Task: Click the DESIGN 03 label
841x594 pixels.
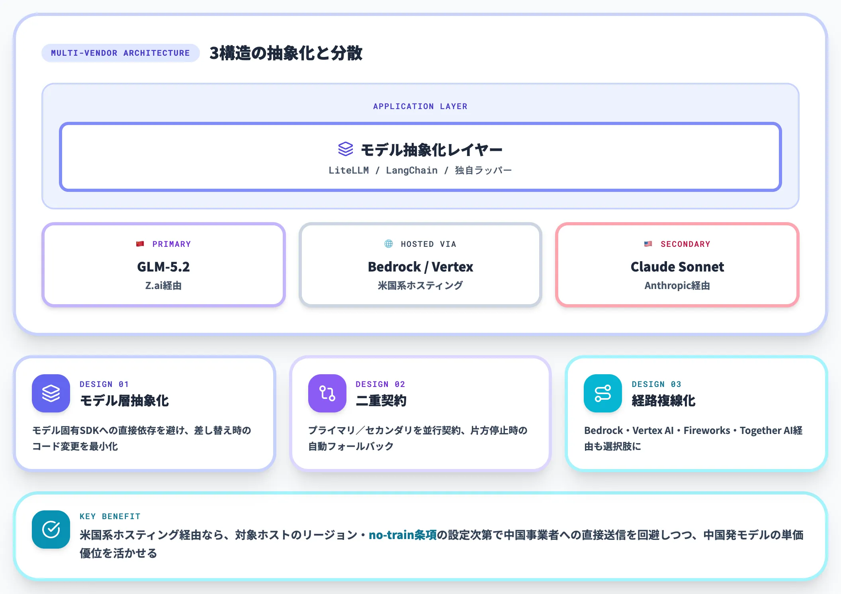Action: pos(657,384)
